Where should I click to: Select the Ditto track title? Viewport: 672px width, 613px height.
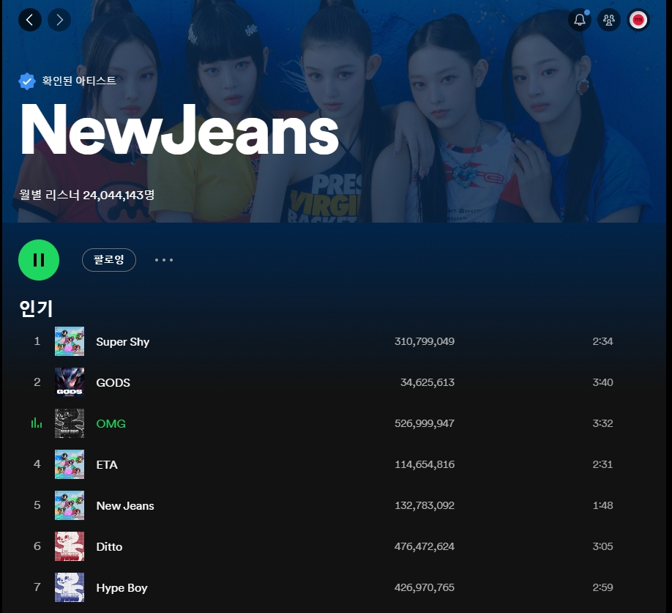[109, 546]
